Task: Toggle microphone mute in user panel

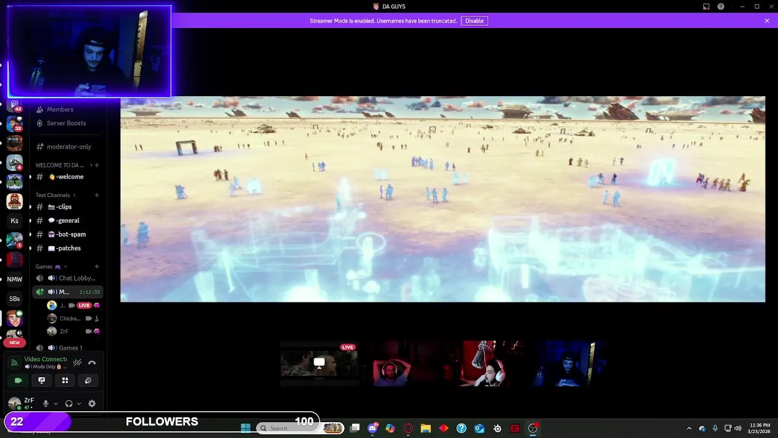Action: coord(45,404)
